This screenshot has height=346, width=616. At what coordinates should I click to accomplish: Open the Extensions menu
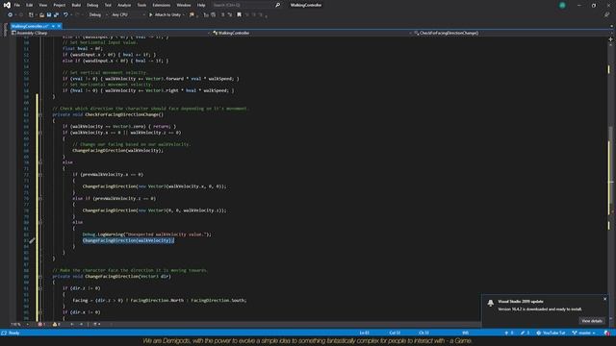click(x=161, y=5)
